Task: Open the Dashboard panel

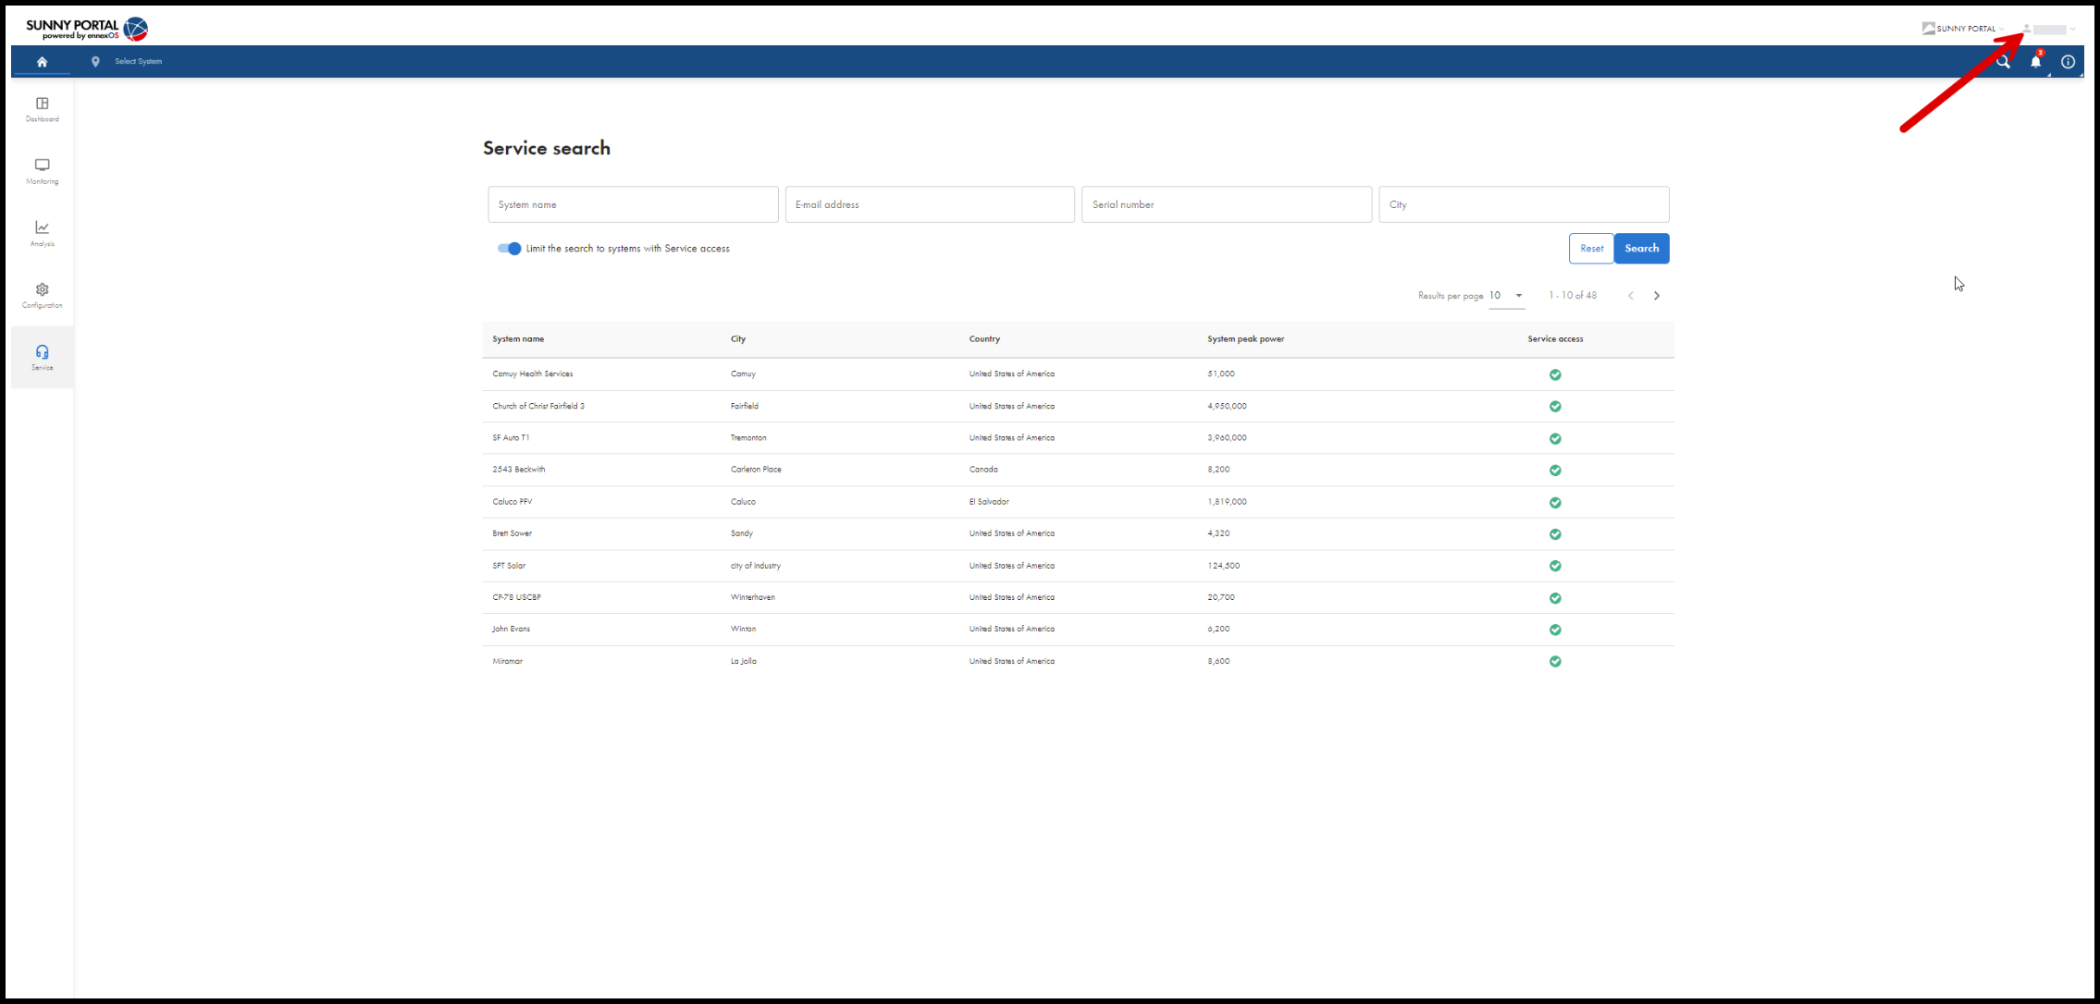Action: [x=42, y=109]
